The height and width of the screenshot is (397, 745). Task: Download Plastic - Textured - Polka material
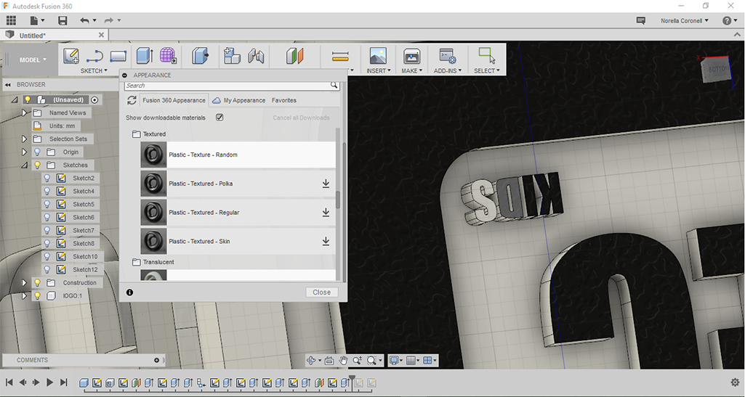[326, 184]
